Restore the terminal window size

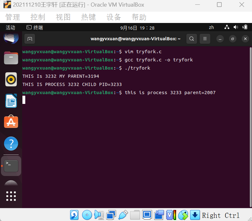[x=232, y=39]
